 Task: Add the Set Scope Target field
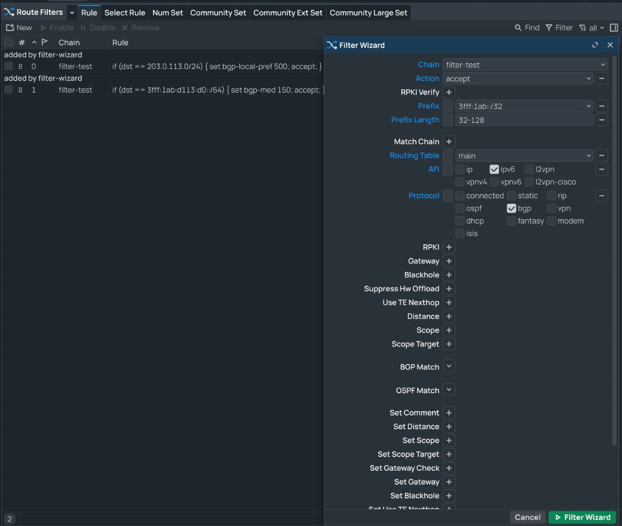(x=448, y=455)
